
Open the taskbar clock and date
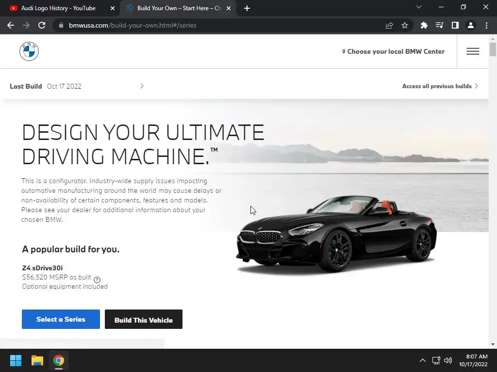[x=473, y=360]
